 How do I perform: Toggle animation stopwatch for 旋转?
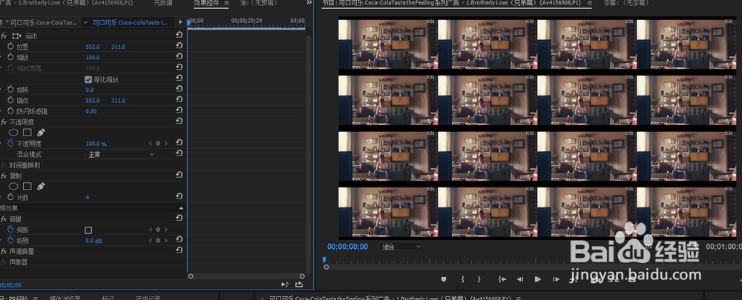10,90
